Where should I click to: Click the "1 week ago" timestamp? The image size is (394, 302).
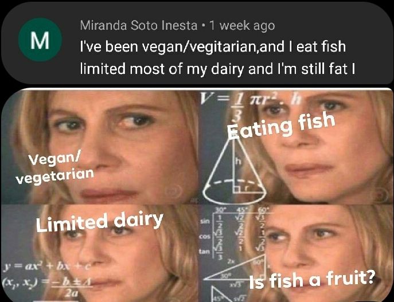243,25
